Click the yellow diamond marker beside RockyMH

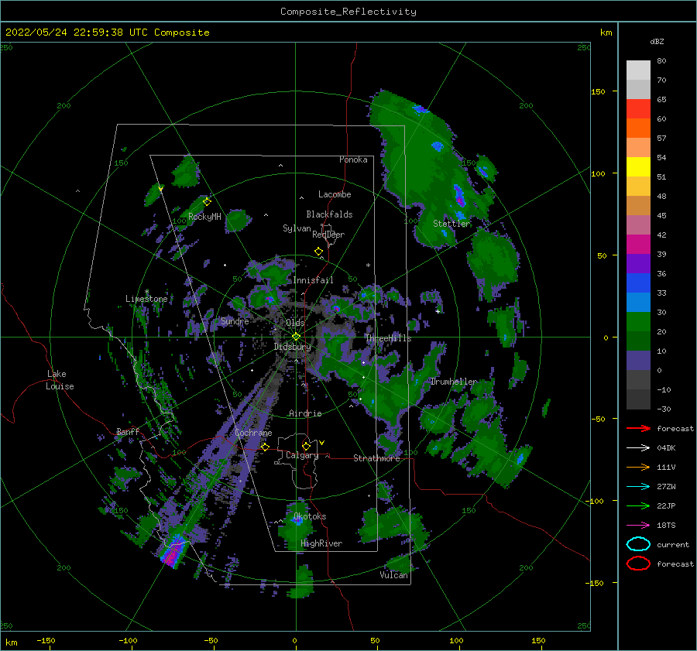pos(207,202)
